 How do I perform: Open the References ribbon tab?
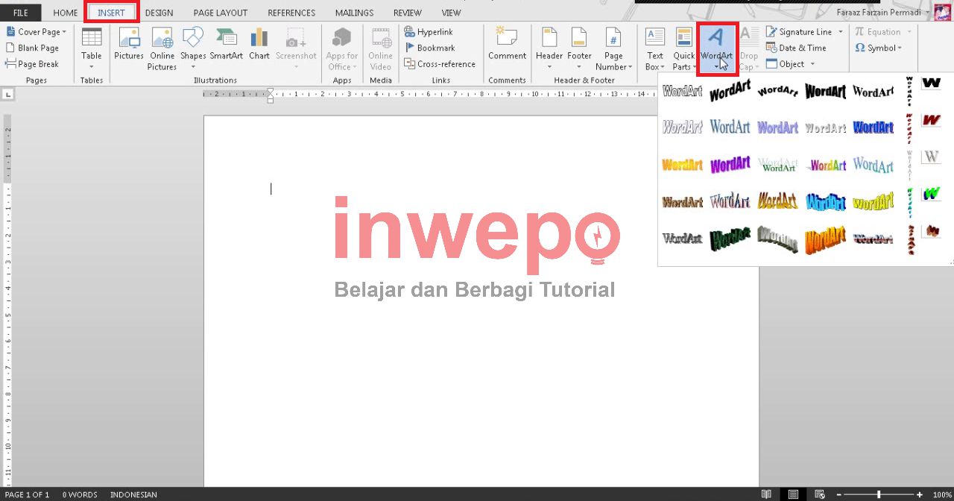click(291, 13)
